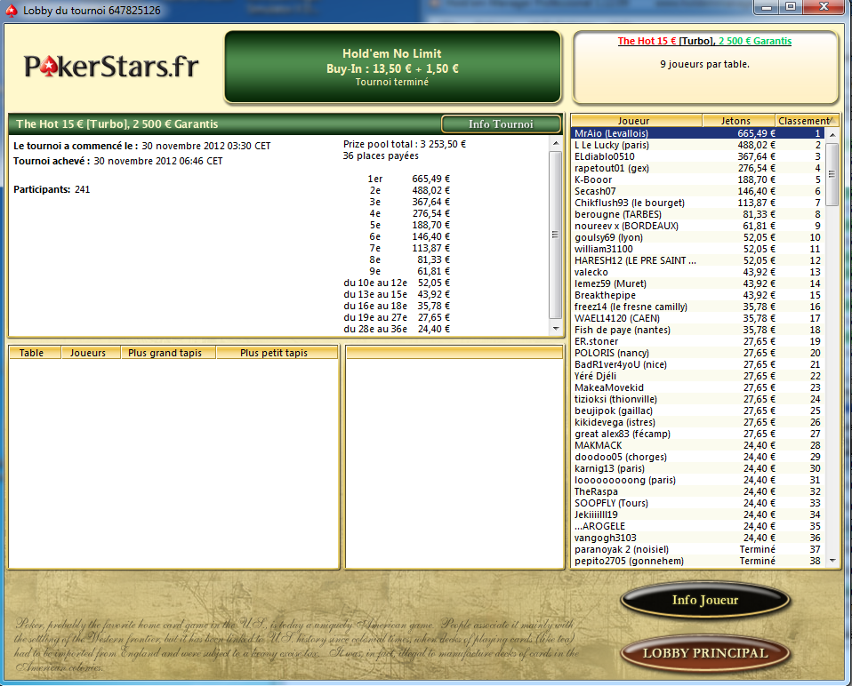The width and height of the screenshot is (852, 686).
Task: Maximize the tournament lobby window
Action: (791, 6)
